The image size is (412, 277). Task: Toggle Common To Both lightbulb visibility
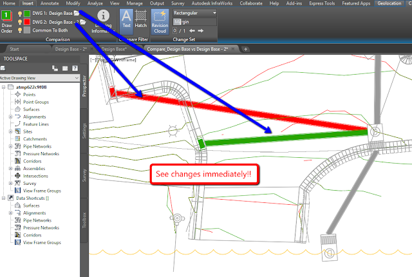pyautogui.click(x=20, y=30)
